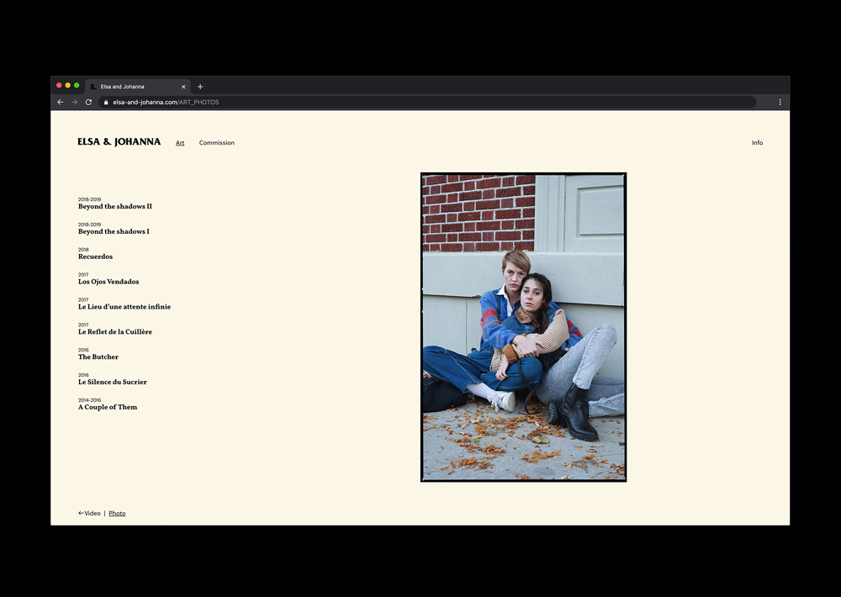
Task: Click the green maximize window button
Action: point(77,85)
